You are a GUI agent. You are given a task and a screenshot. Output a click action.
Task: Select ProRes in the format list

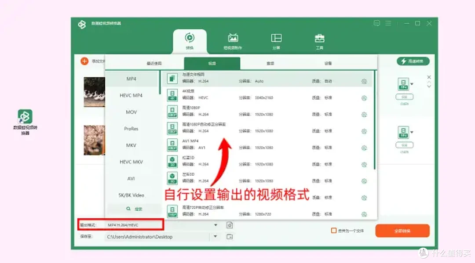pos(131,129)
